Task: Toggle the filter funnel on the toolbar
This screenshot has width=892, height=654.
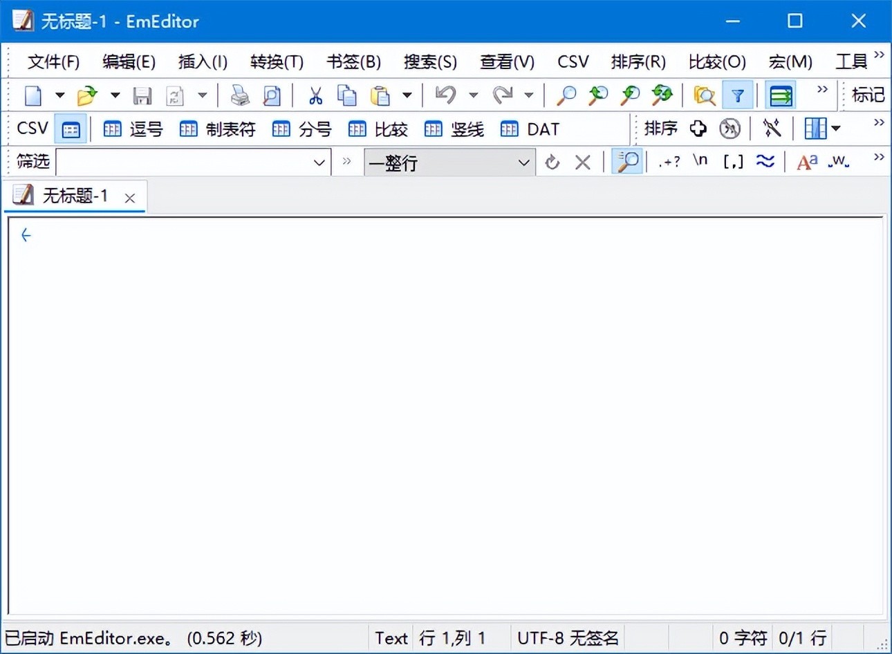Action: click(x=738, y=95)
